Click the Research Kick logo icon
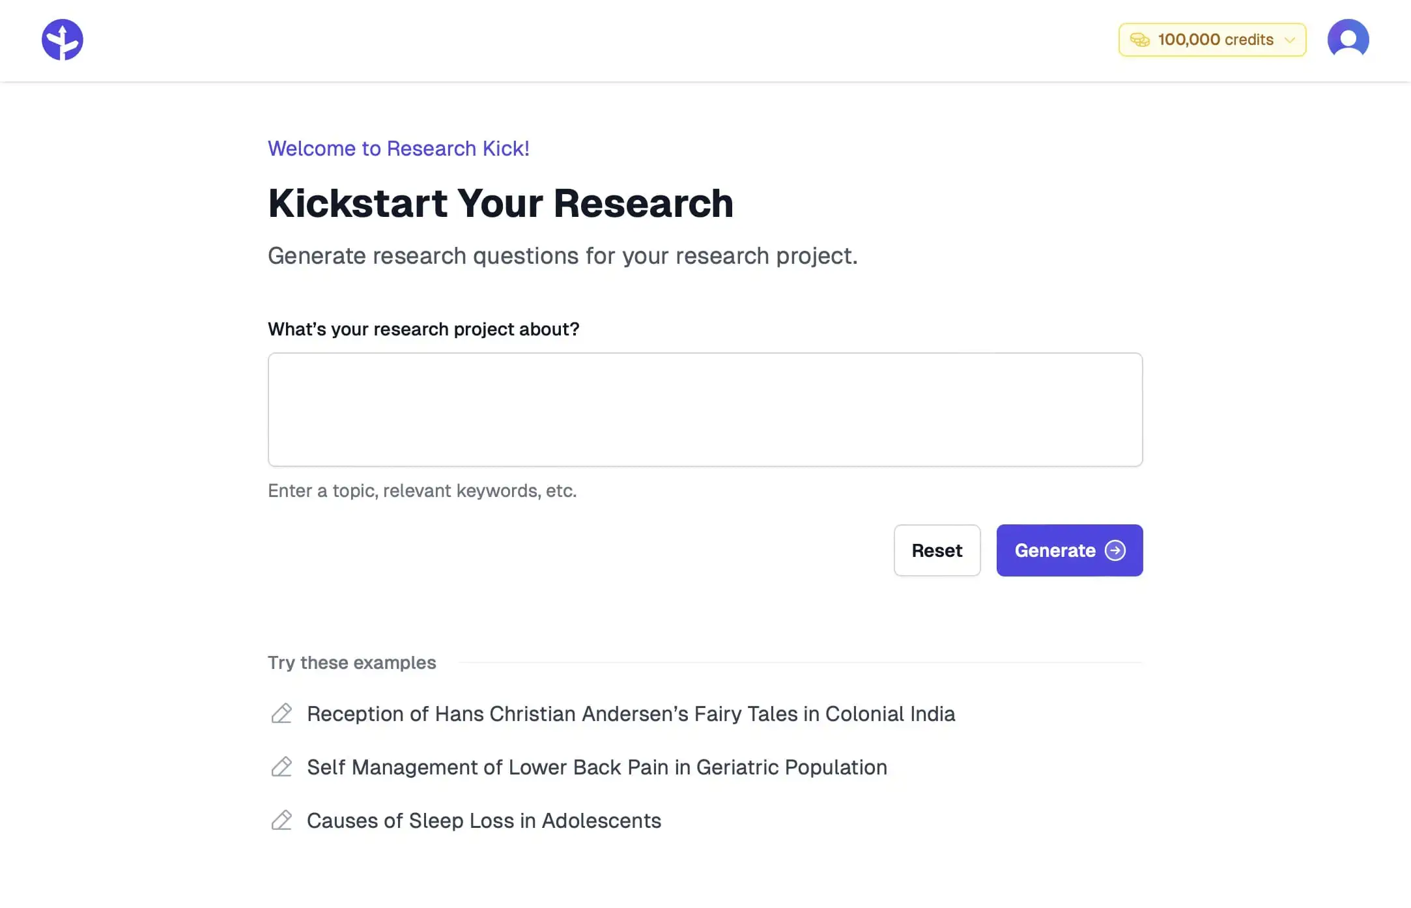The image size is (1411, 908). 63,40
